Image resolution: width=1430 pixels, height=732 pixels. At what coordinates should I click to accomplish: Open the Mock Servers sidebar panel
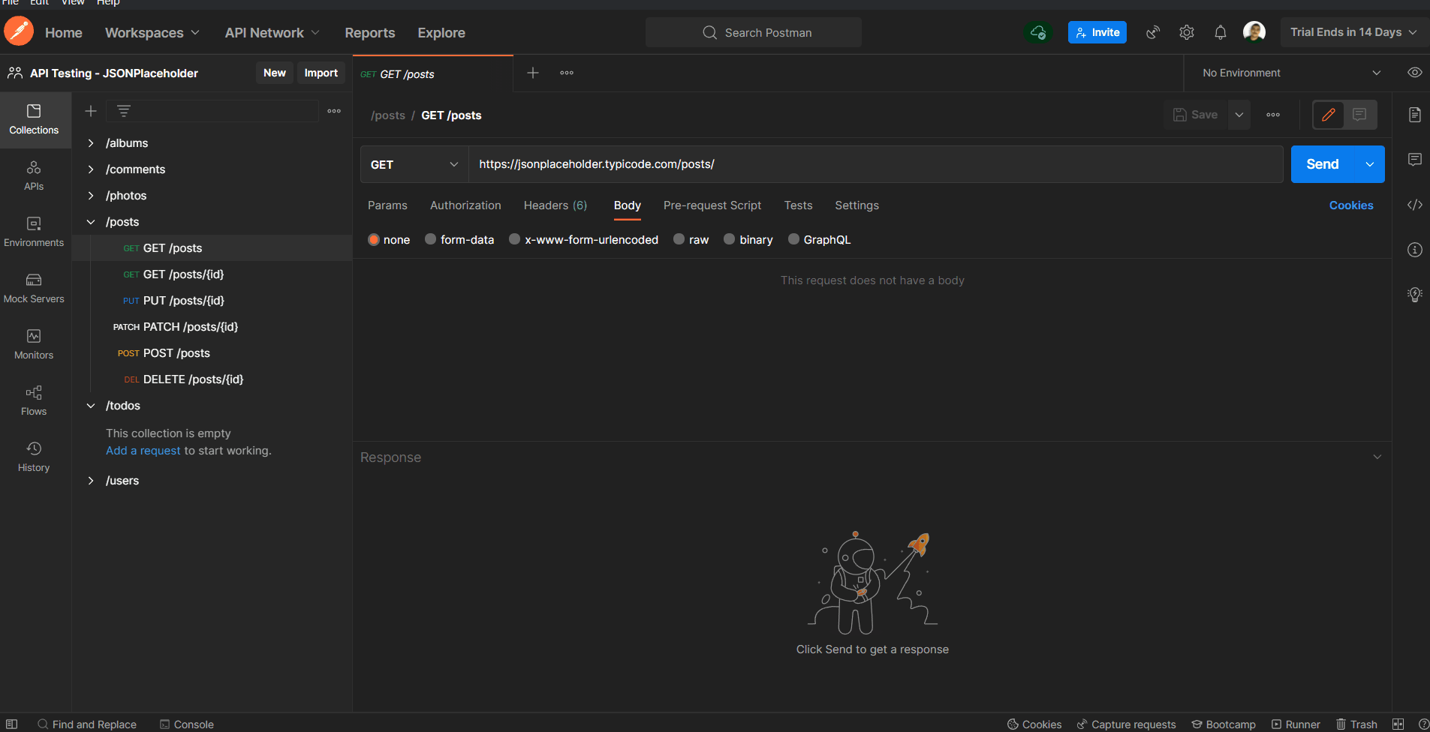pyautogui.click(x=34, y=288)
